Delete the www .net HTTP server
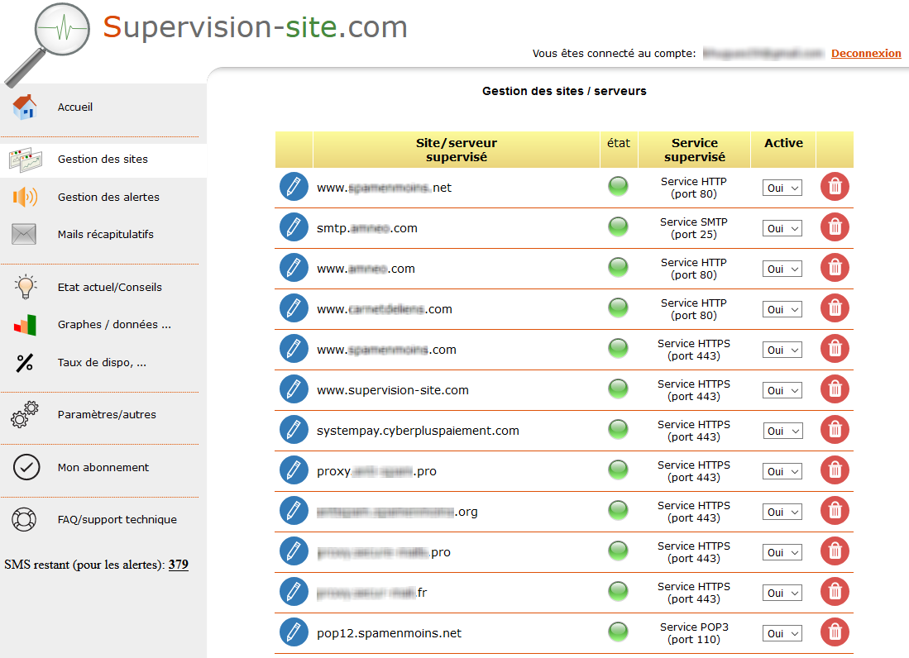 pos(835,187)
